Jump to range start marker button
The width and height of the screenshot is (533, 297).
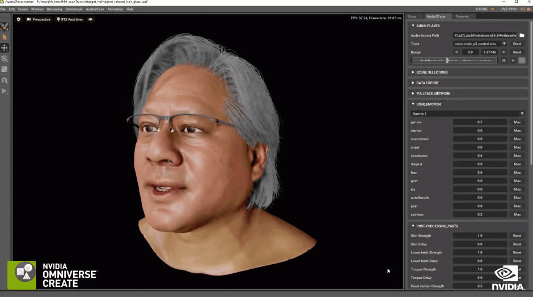[x=456, y=52]
